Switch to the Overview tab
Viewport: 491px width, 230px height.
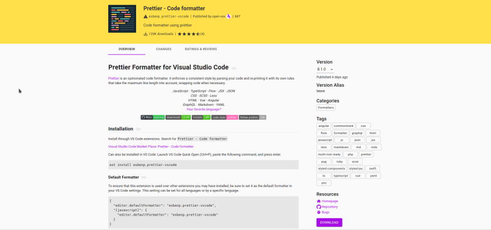[127, 50]
